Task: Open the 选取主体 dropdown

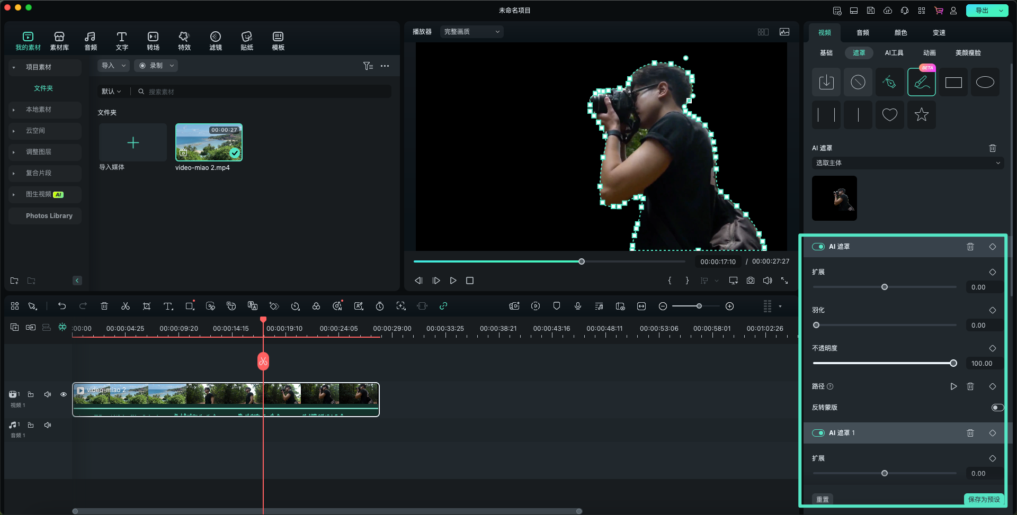Action: [x=907, y=163]
